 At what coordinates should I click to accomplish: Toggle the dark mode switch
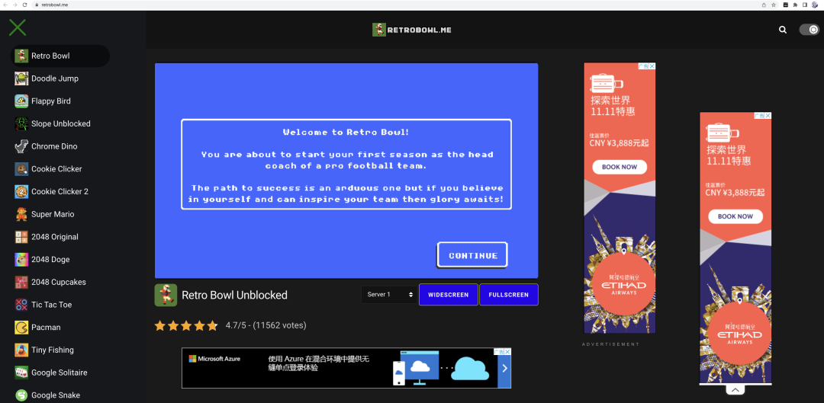810,30
